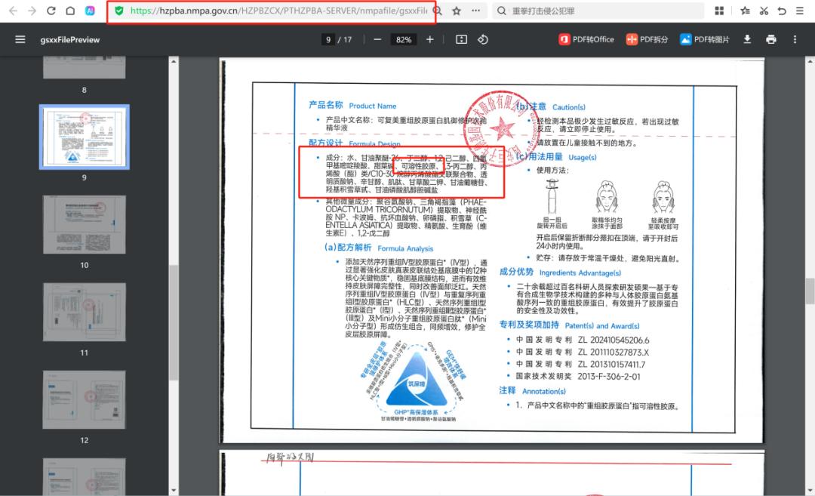Image resolution: width=815 pixels, height=496 pixels.
Task: Rotate the PDF document counterclockwise
Action: [483, 39]
